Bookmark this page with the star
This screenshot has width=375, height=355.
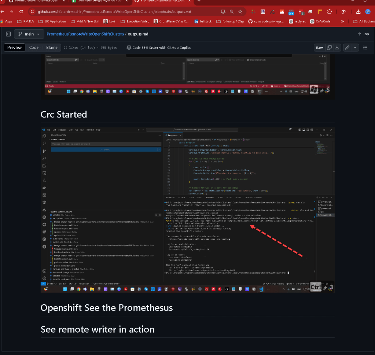[x=240, y=12]
